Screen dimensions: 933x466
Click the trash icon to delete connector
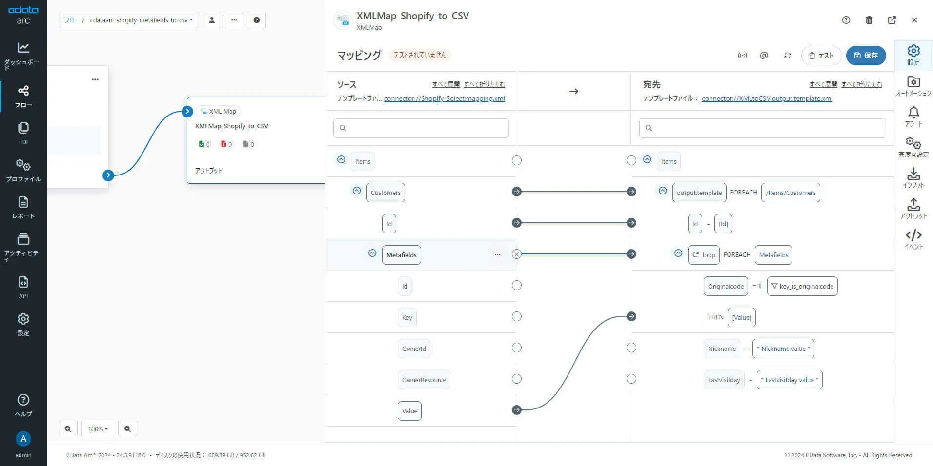point(869,20)
